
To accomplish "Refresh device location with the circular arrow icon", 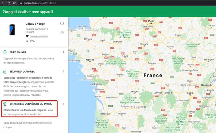I will (x=62, y=33).
